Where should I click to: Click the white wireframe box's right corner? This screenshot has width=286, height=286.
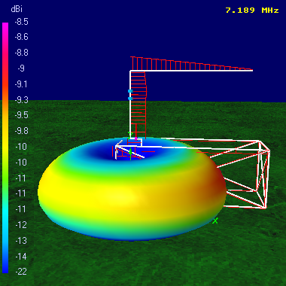pyautogui.click(x=269, y=151)
